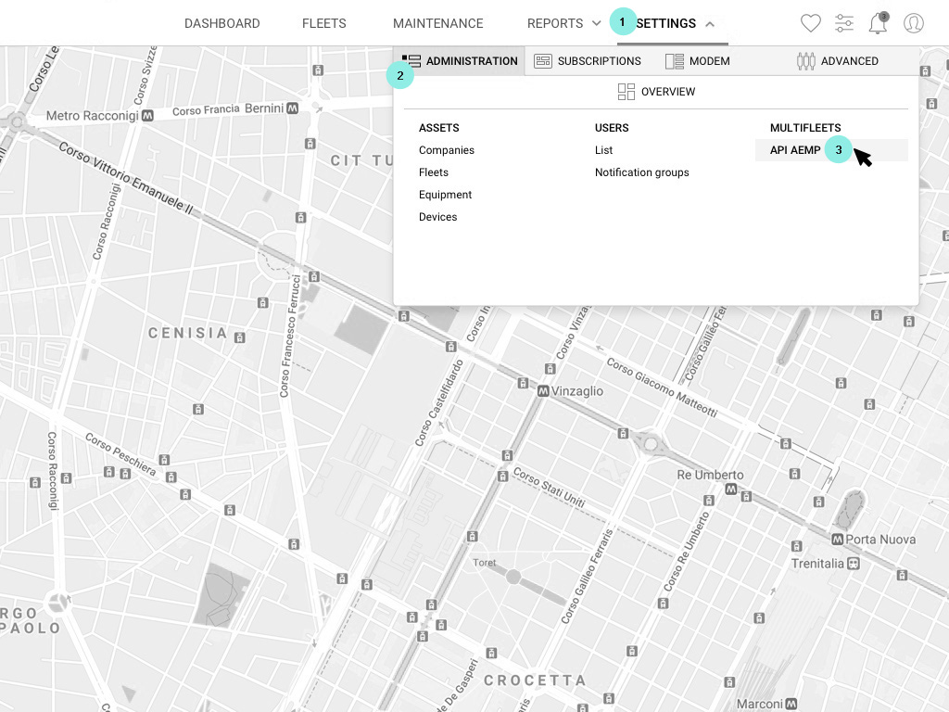Switch to the Administration tab

pos(460,60)
